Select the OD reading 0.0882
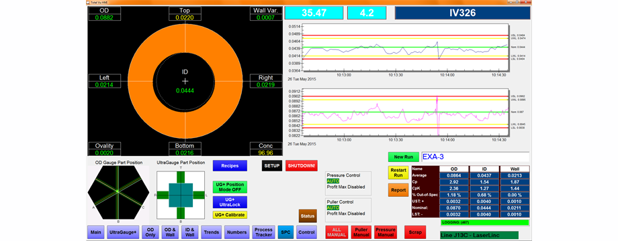 click(104, 17)
